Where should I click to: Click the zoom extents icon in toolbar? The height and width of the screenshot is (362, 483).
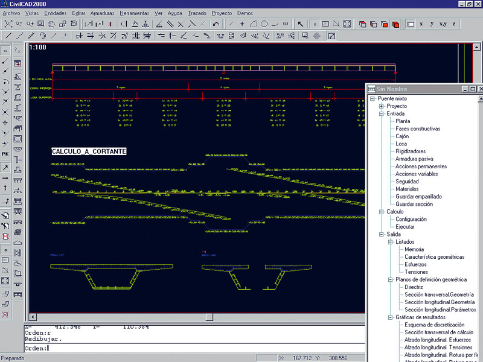(x=8, y=24)
